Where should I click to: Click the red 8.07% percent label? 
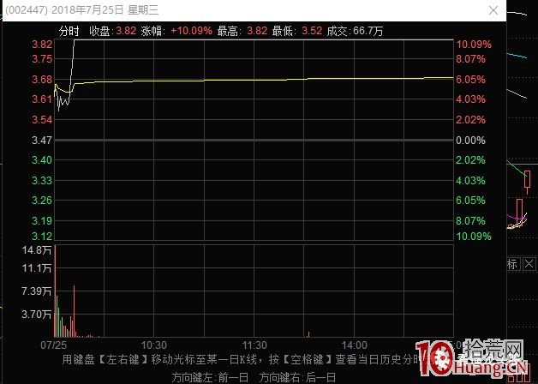(470, 59)
